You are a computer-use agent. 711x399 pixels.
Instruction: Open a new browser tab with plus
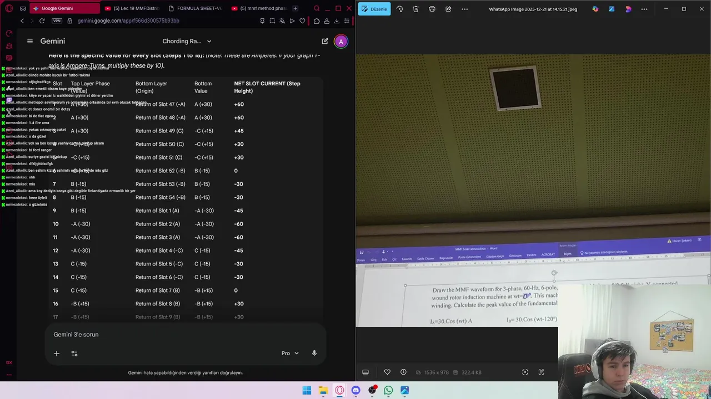point(295,8)
